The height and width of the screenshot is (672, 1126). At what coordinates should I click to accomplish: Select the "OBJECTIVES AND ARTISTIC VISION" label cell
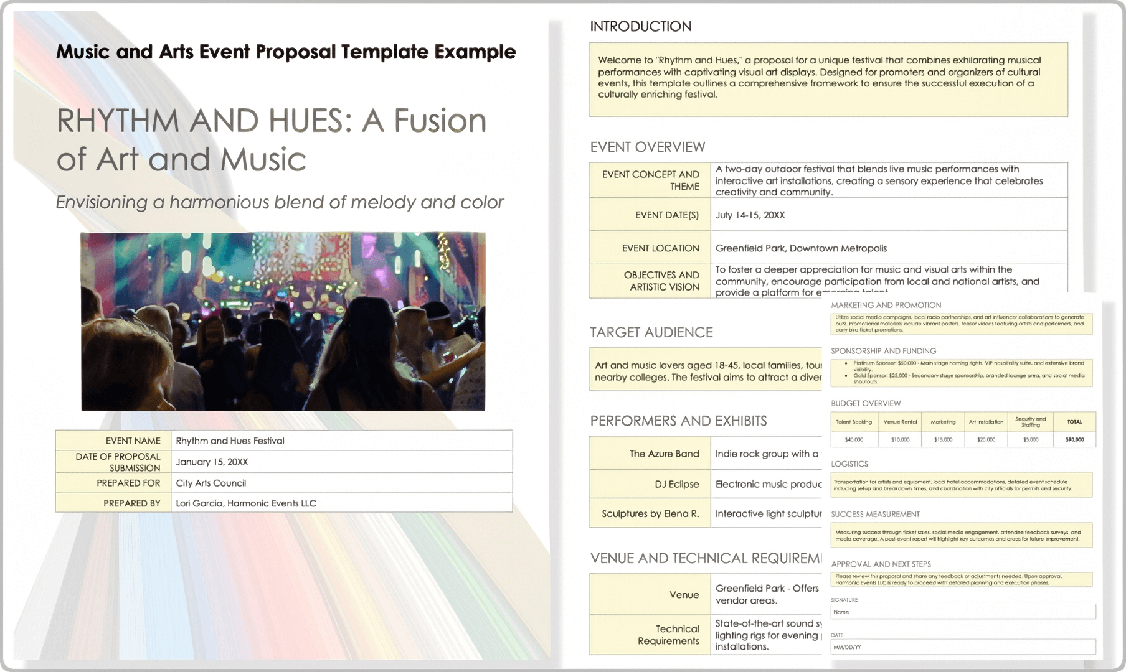click(x=650, y=281)
